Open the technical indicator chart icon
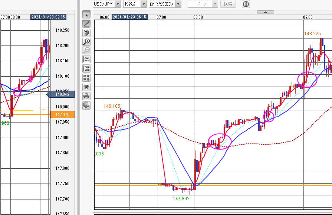The height and width of the screenshot is (215, 332). click(x=86, y=59)
